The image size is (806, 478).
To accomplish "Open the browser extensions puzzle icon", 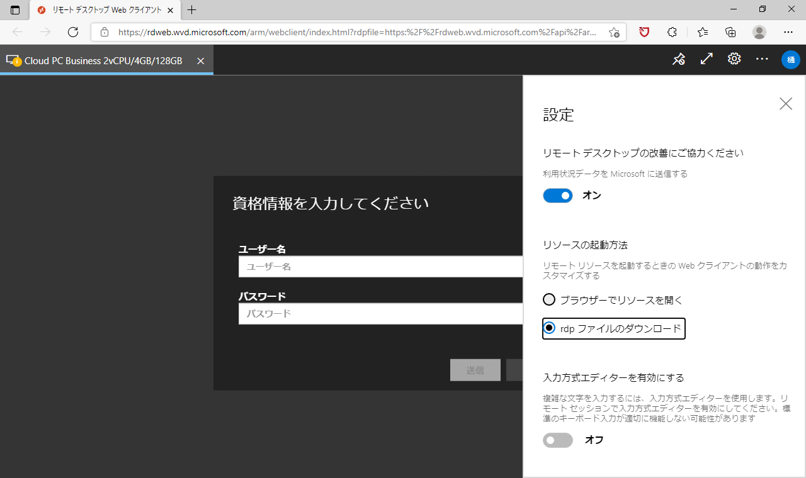I will [x=673, y=32].
